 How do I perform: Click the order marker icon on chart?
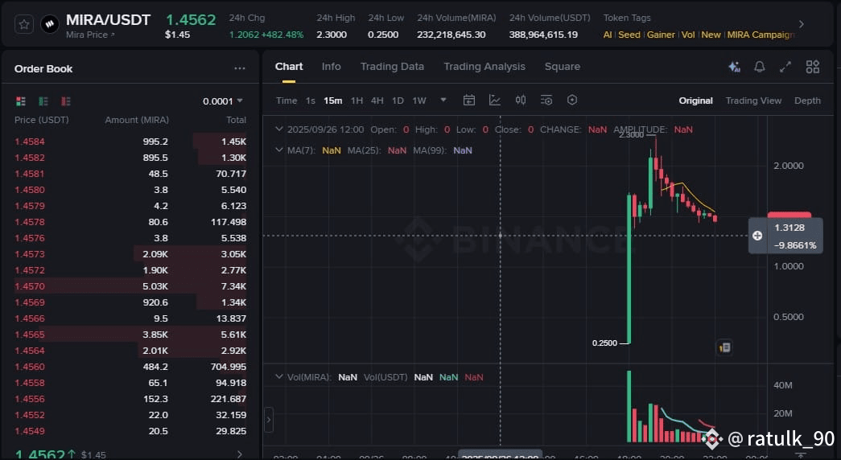724,348
